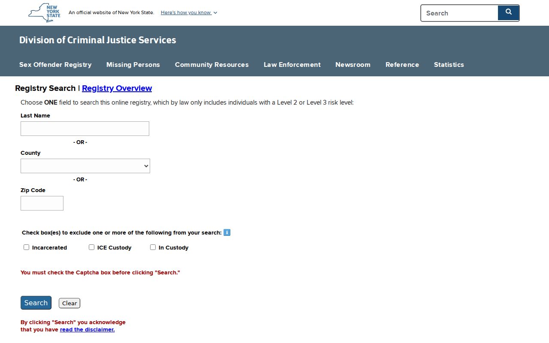Screen dimensions: 549x343
Task: Go to the Newsroom menu item
Action: [x=353, y=65]
